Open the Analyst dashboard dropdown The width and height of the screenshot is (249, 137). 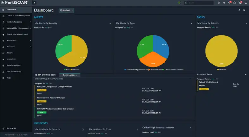[x=66, y=10]
